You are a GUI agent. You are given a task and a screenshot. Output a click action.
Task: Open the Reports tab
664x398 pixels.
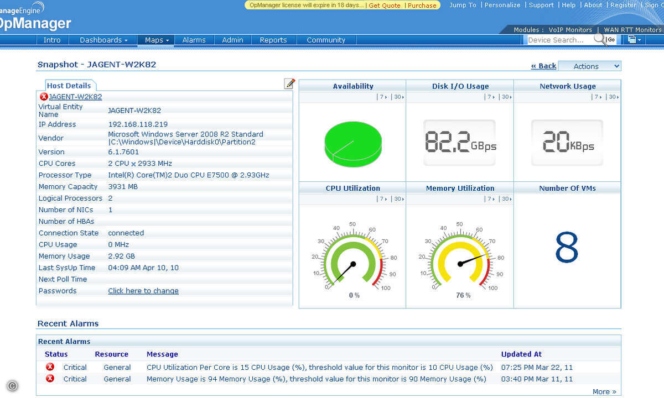[x=273, y=40]
